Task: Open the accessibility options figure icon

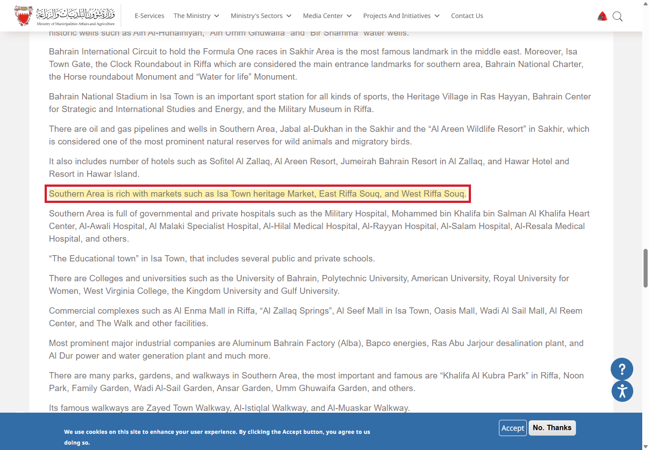Action: coord(622,391)
